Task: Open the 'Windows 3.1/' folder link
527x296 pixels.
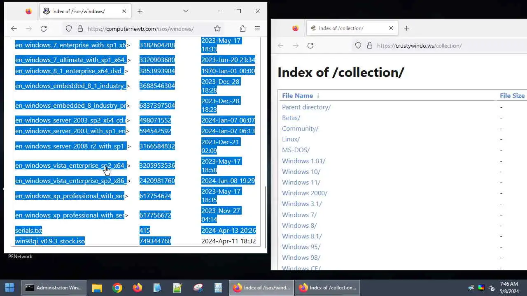Action: [x=302, y=203]
